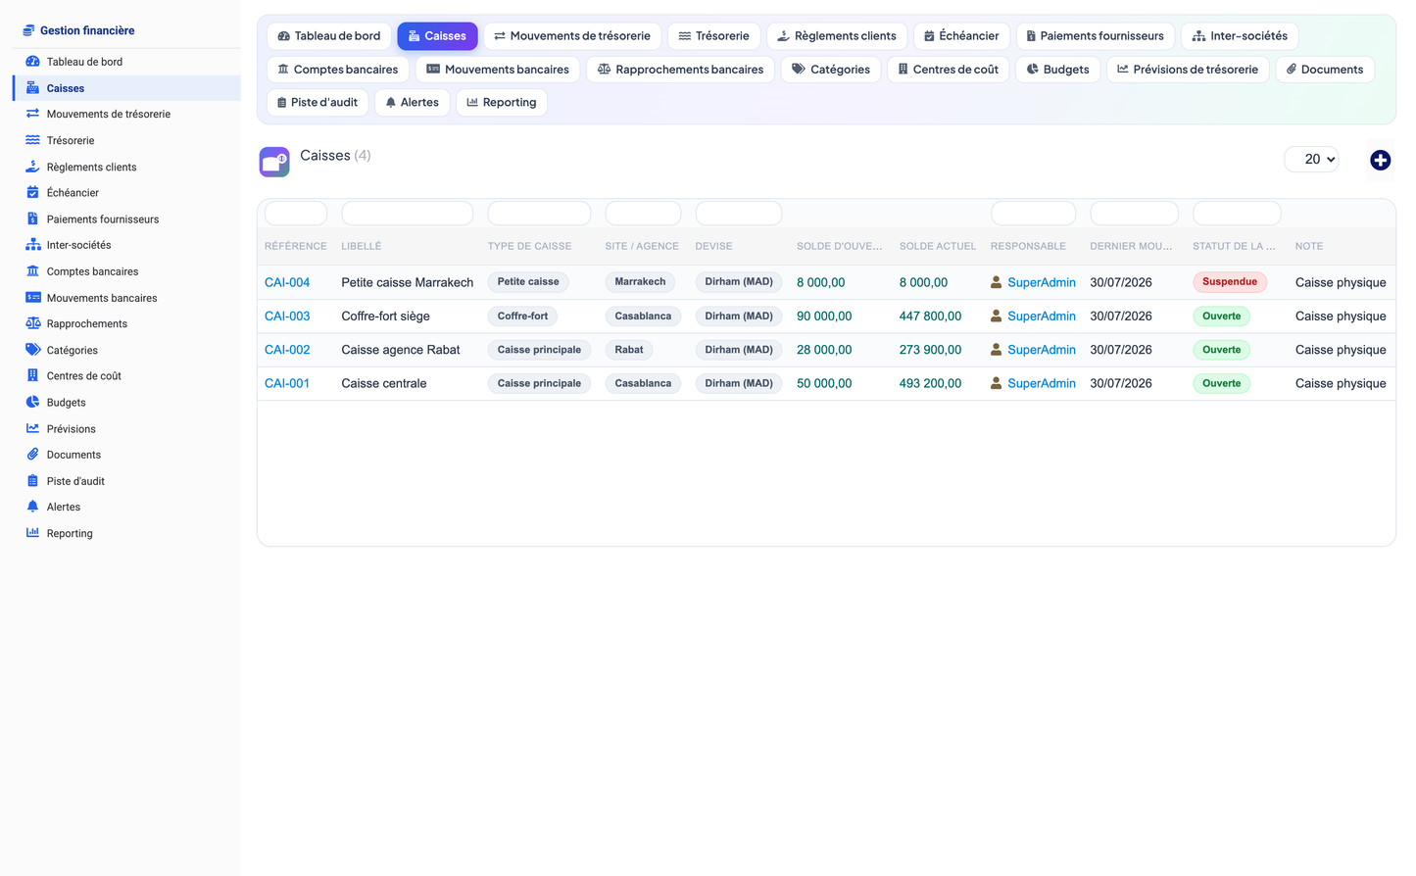This screenshot has width=1416, height=876.
Task: Open the Type de caisse filter field
Action: [x=539, y=213]
